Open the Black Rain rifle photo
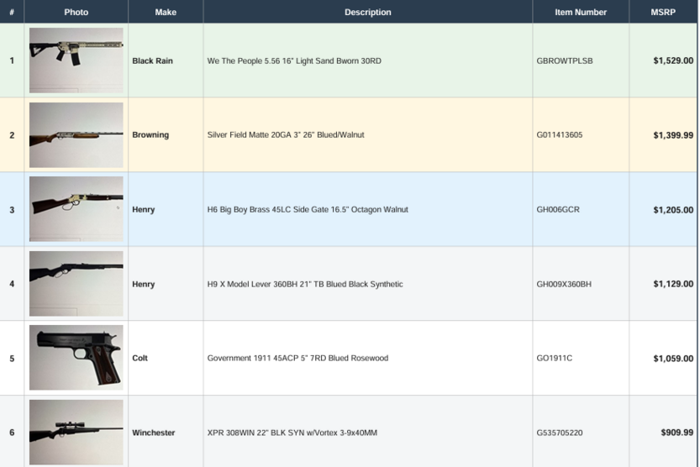This screenshot has width=700, height=467. (76, 60)
